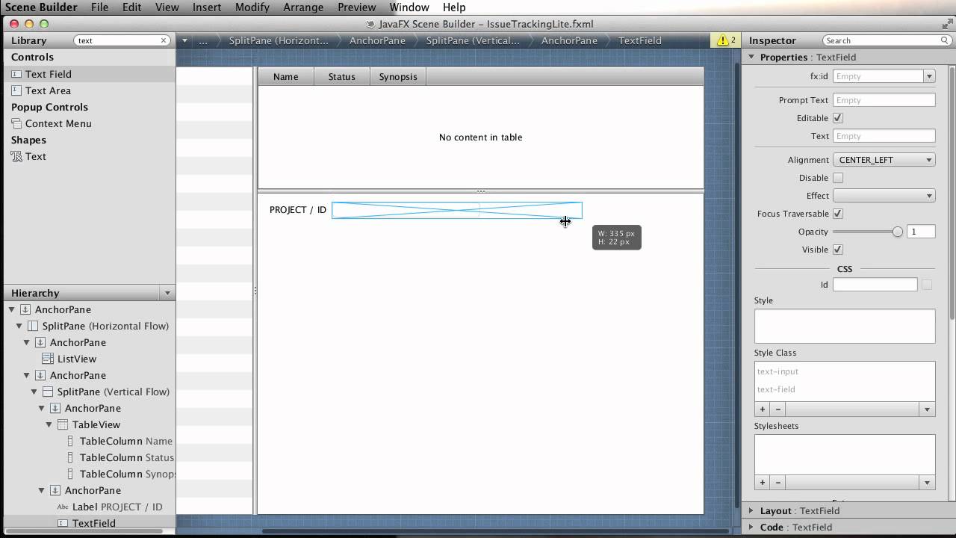Open the fx:id combo box arrow
The height and width of the screenshot is (538, 956).
[x=929, y=76]
